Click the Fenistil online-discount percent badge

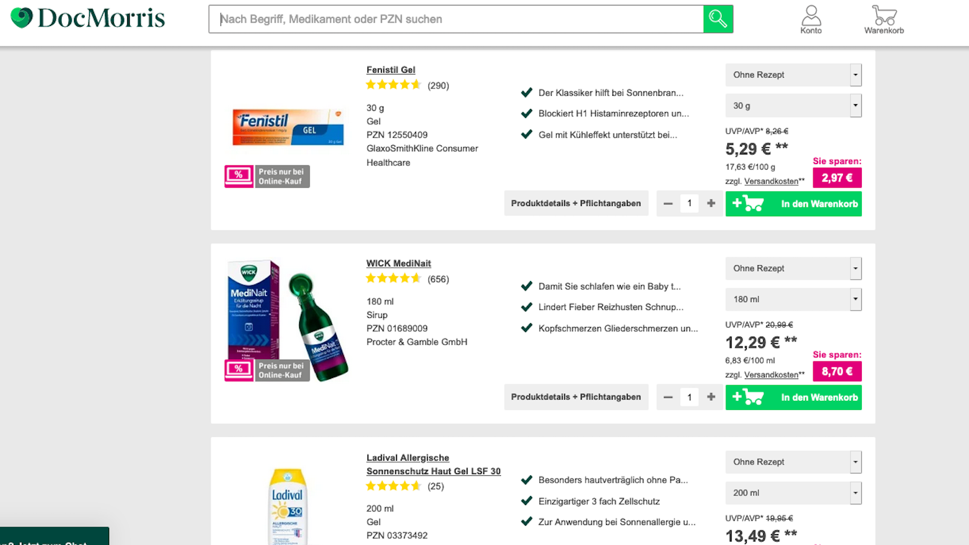[x=239, y=176]
